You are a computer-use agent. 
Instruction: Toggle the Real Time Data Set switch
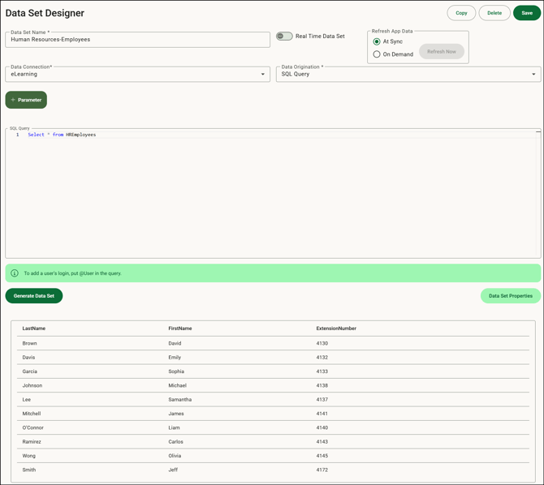click(x=284, y=36)
